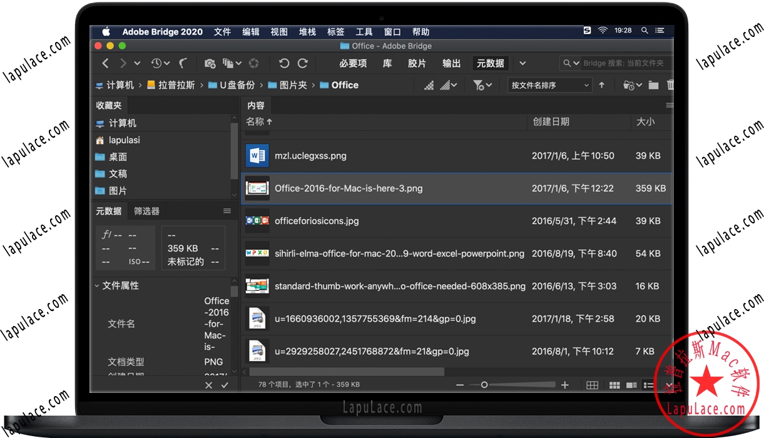Toggle ascending sort order arrow
This screenshot has width=764, height=438.
coord(601,84)
